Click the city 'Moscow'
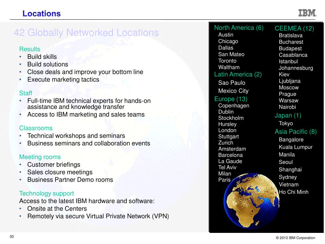 [289, 88]
